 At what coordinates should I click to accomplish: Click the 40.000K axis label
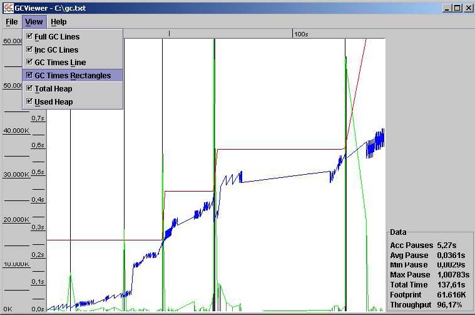16,131
